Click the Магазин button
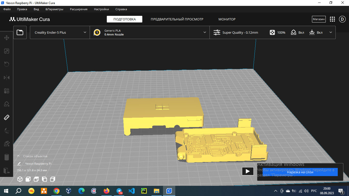 (x=319, y=19)
